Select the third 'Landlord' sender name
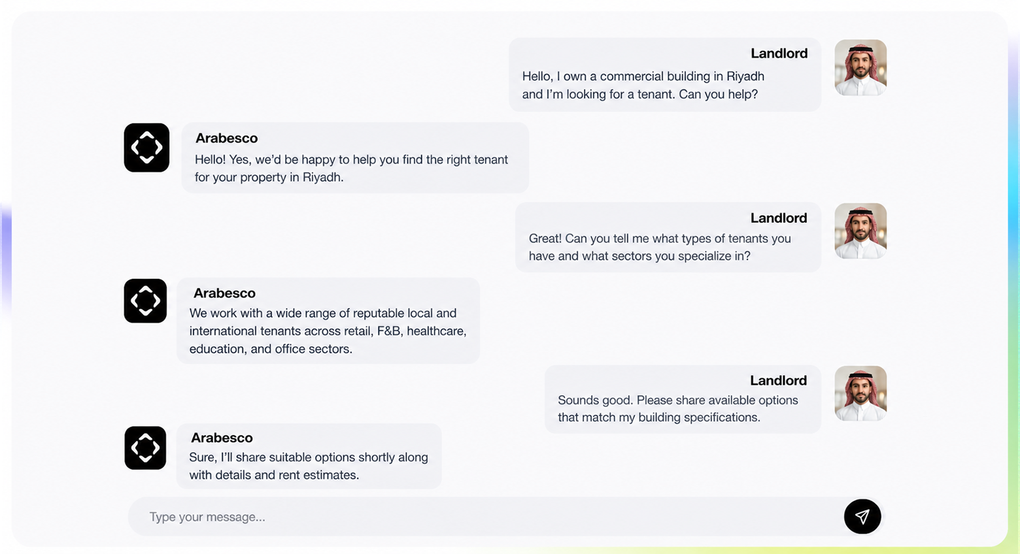The height and width of the screenshot is (554, 1020). click(778, 380)
